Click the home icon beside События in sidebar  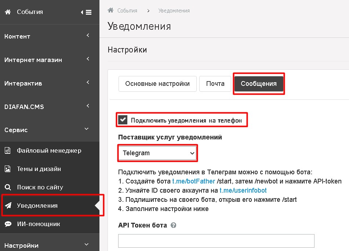8,12
